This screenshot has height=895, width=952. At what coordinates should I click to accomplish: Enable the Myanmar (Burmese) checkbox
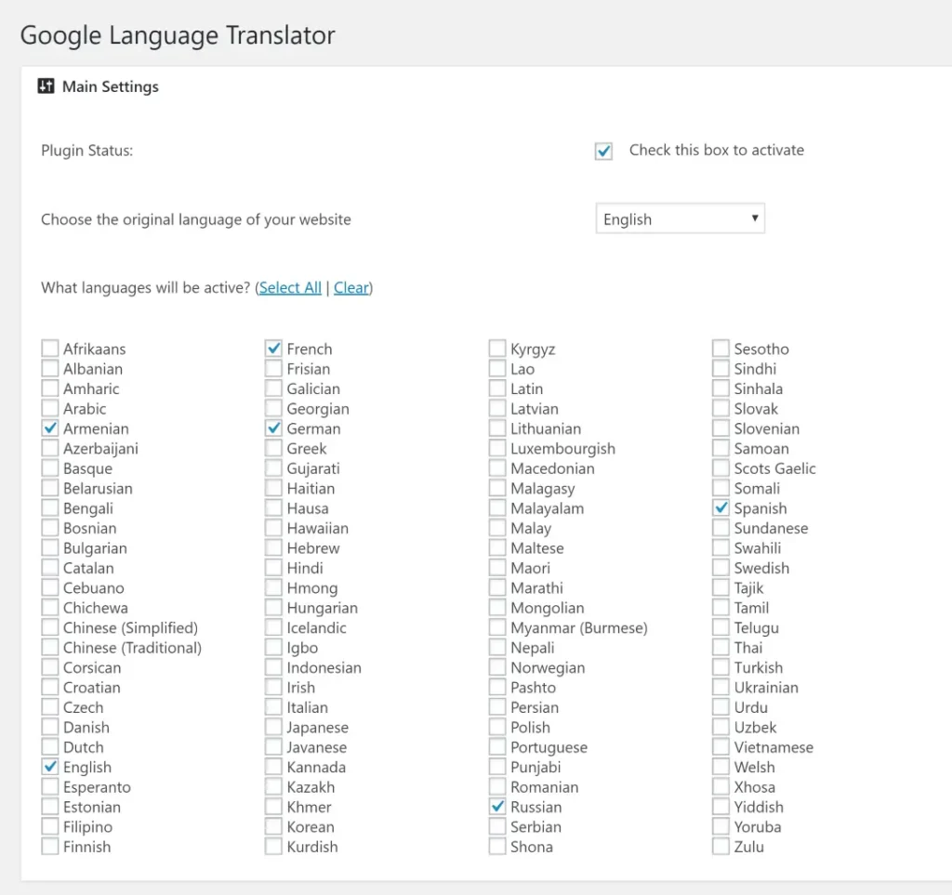497,627
